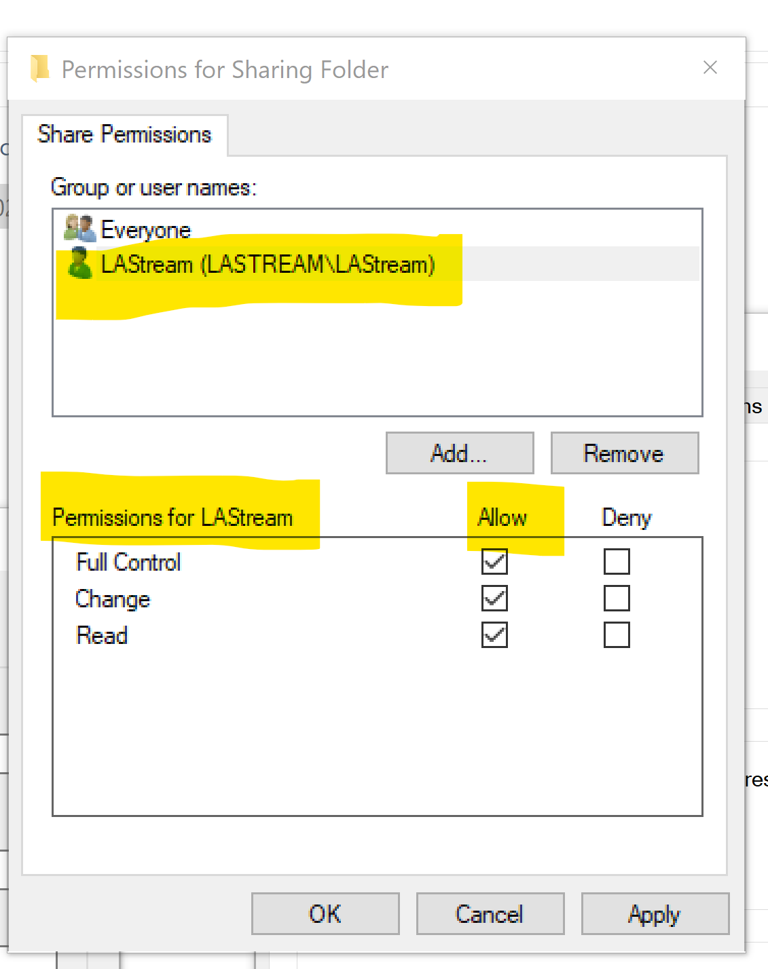Confirm with the OK button
This screenshot has width=768, height=969.
(x=325, y=914)
